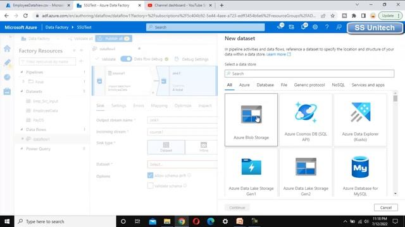Viewport: 405px width, 227px height.
Task: Reload the page with browser refresh icon
Action: pos(25,16)
